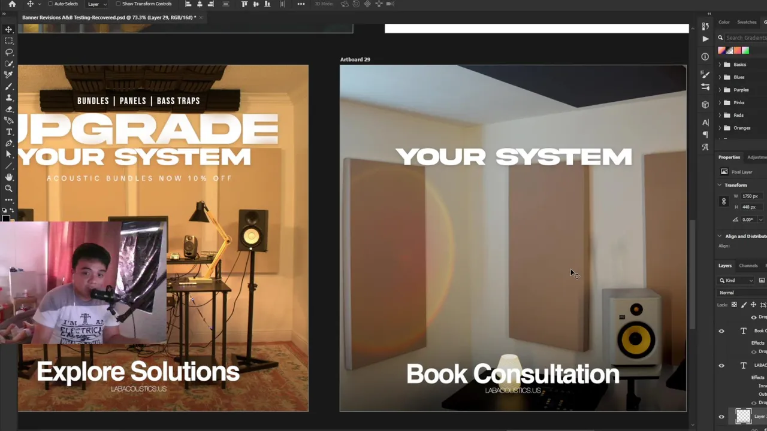Switch to the Channels tab
767x431 pixels.
[748, 266]
